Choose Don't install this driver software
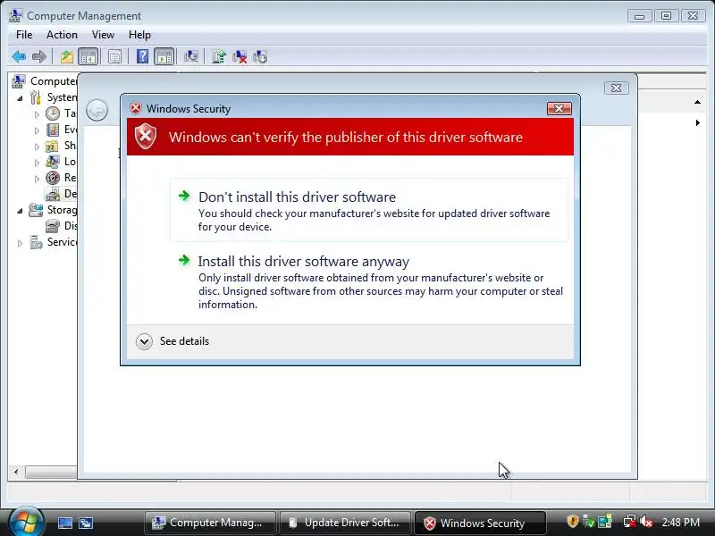715x536 pixels. tap(369, 210)
